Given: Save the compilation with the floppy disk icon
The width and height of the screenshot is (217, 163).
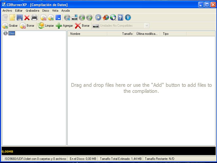Looking at the screenshot, I should pyautogui.click(x=20, y=18).
